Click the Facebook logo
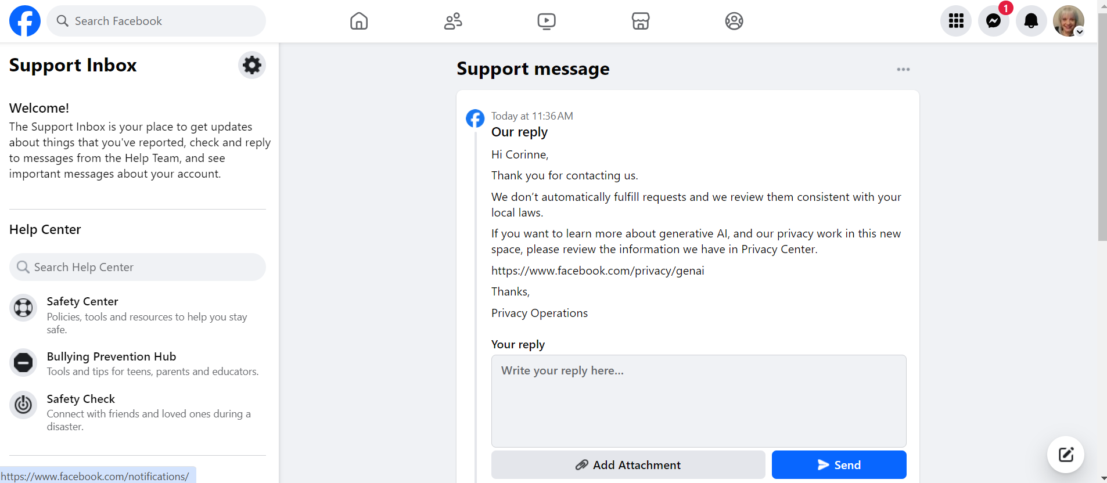This screenshot has height=483, width=1107. 25,21
